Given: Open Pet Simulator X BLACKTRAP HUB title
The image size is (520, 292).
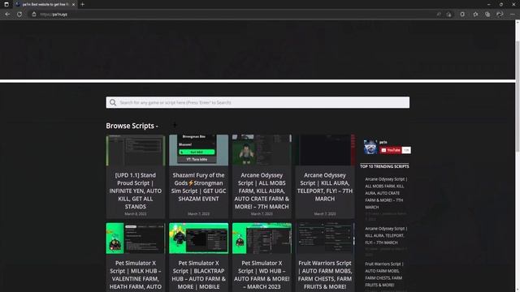Looking at the screenshot, I should tap(198, 275).
